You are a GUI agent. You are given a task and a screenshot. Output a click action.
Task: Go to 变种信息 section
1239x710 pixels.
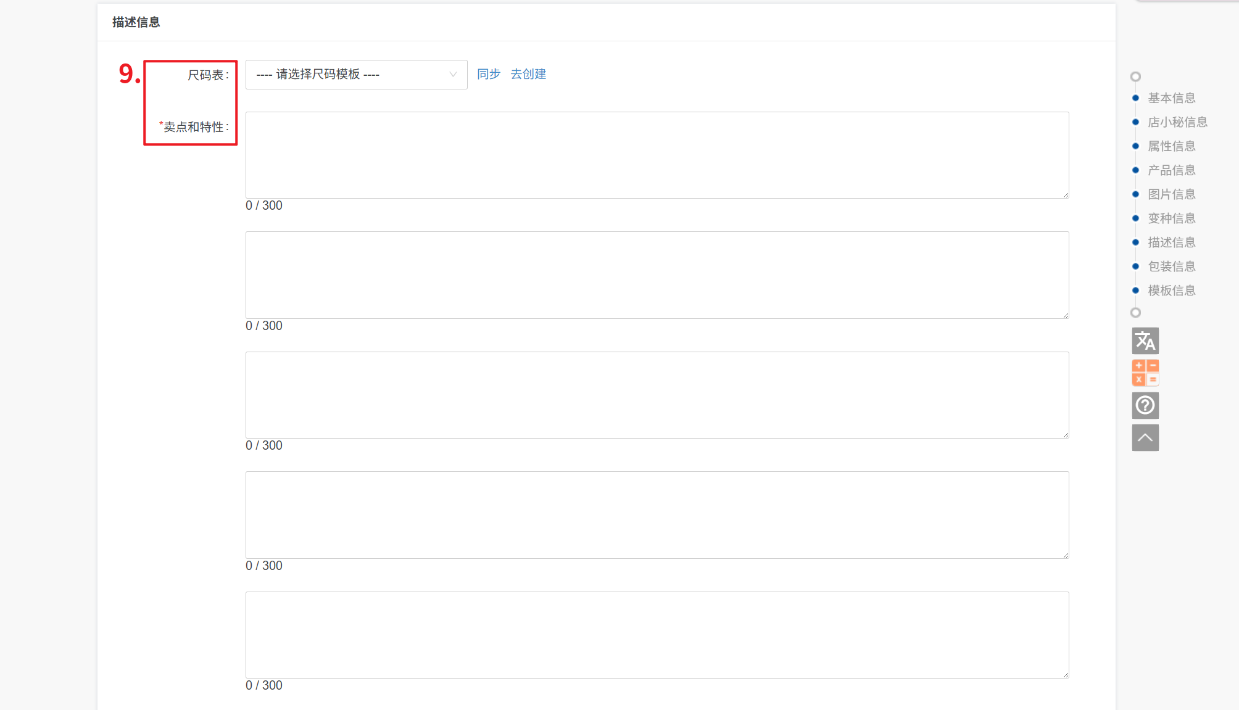1171,218
